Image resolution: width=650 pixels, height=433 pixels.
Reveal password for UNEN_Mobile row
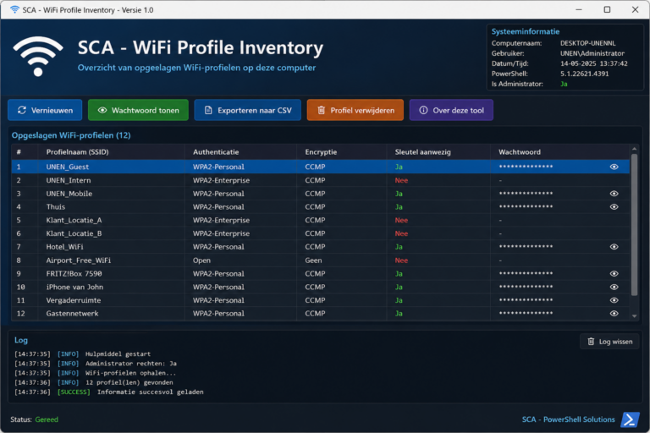(614, 194)
